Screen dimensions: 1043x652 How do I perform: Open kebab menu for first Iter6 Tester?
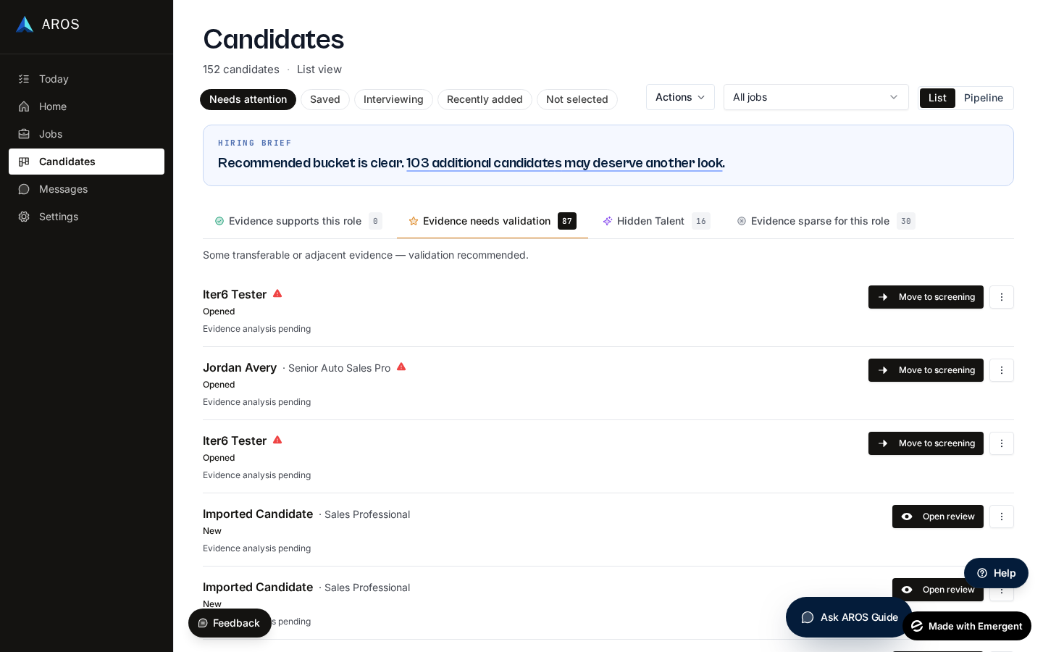tap(1002, 297)
